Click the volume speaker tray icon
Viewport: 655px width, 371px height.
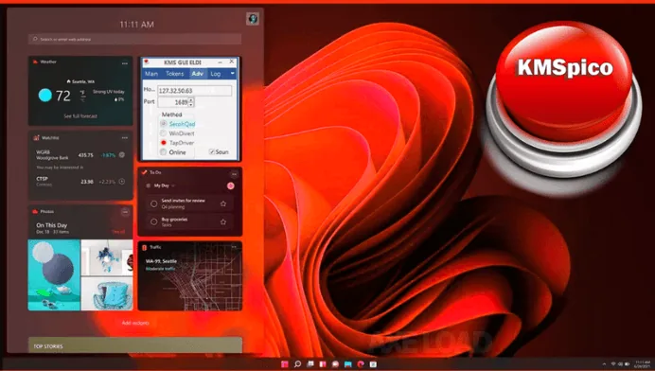(x=620, y=364)
